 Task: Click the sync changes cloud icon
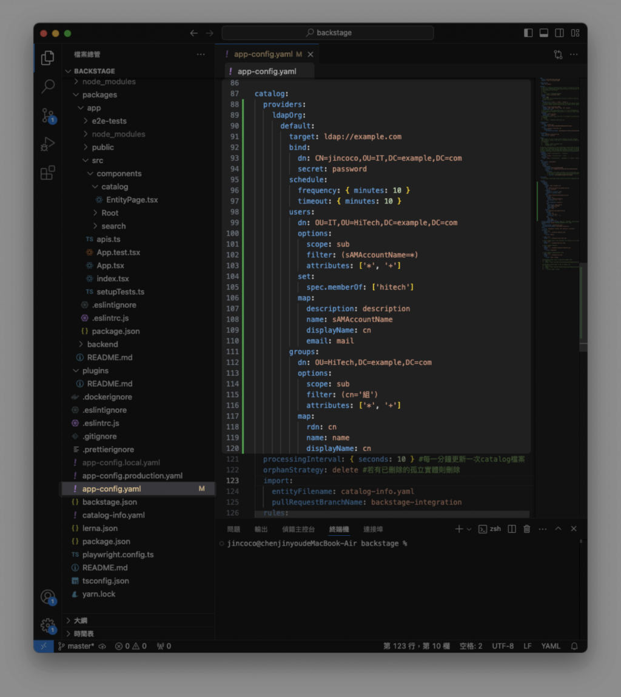pyautogui.click(x=102, y=646)
